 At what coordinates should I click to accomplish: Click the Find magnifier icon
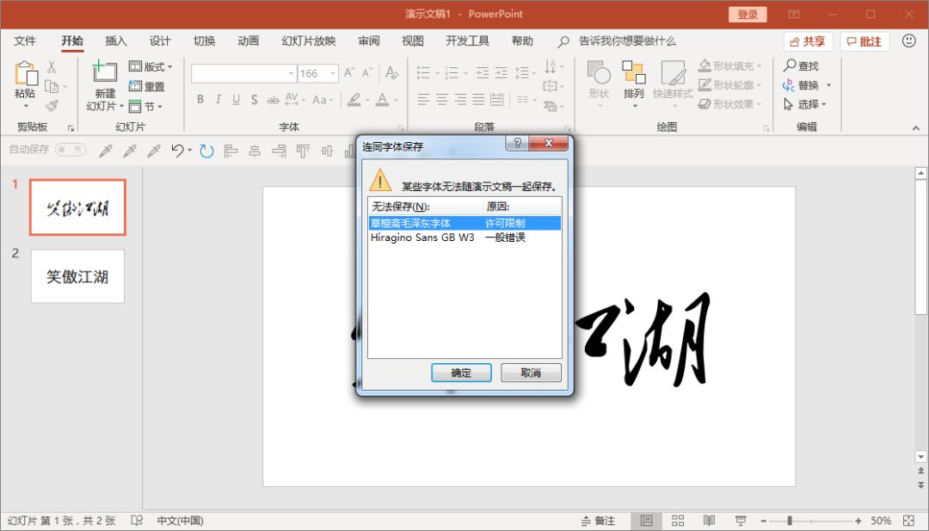point(790,65)
